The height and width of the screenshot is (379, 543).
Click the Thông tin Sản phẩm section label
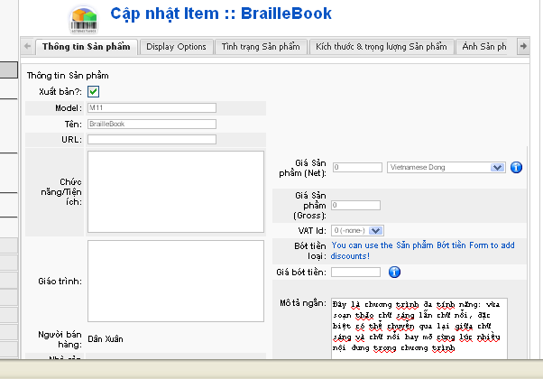tap(68, 76)
